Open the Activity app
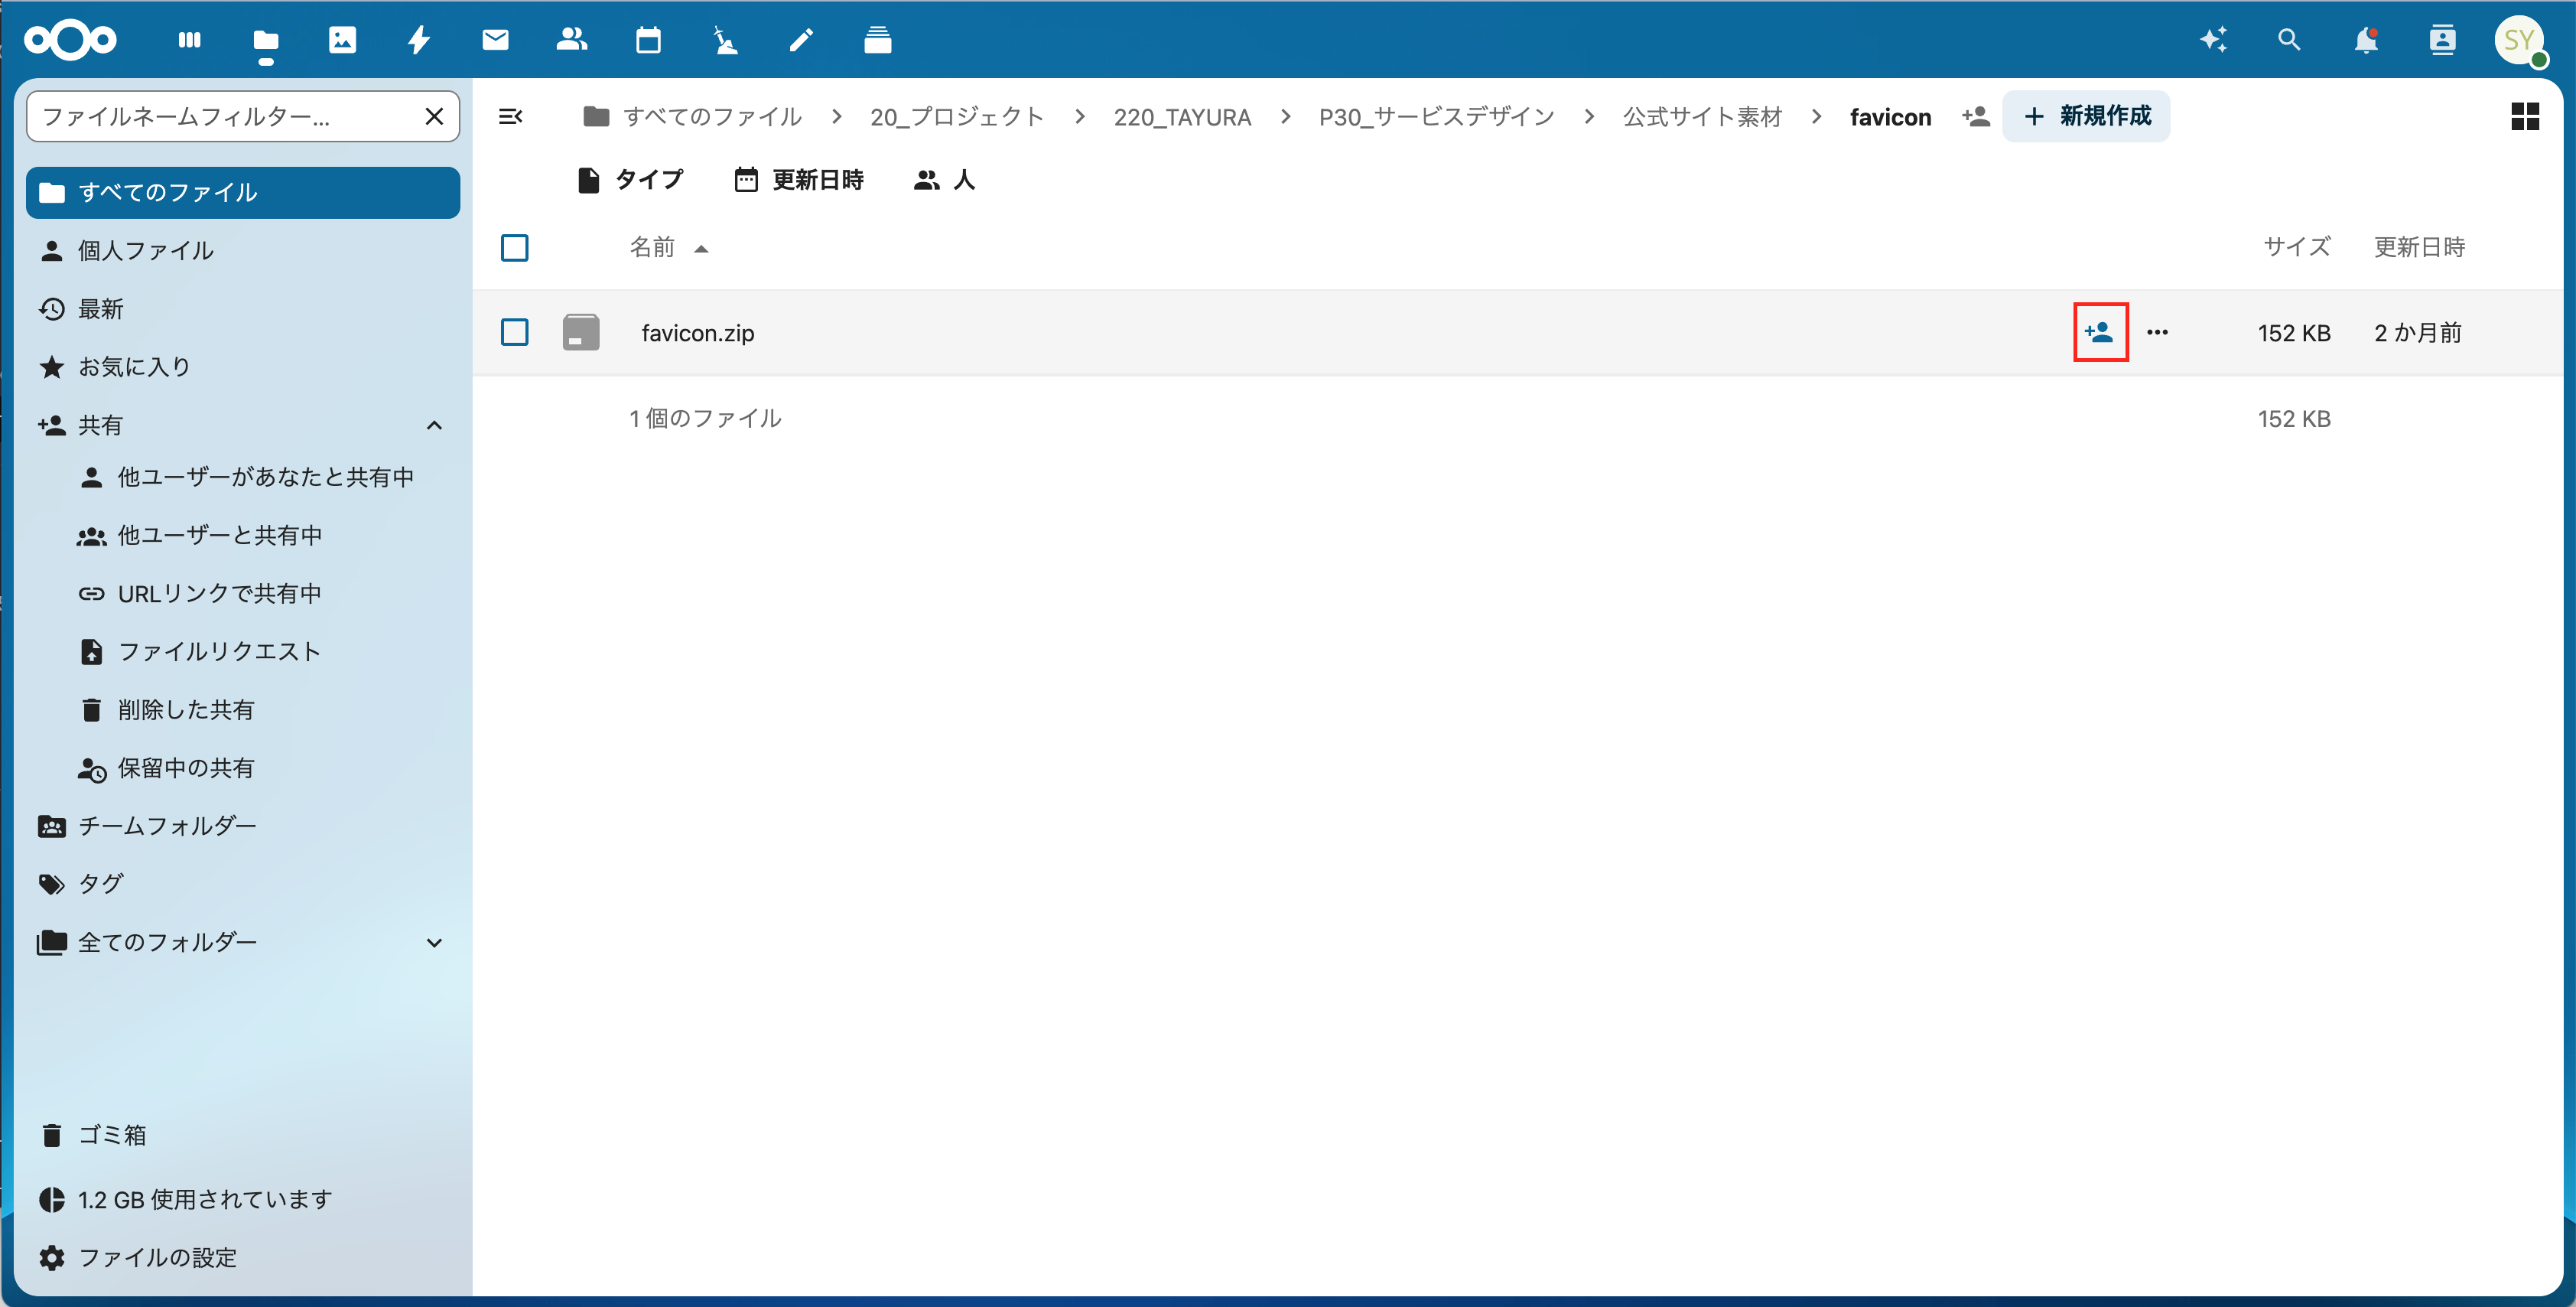The width and height of the screenshot is (2576, 1307). pyautogui.click(x=418, y=40)
